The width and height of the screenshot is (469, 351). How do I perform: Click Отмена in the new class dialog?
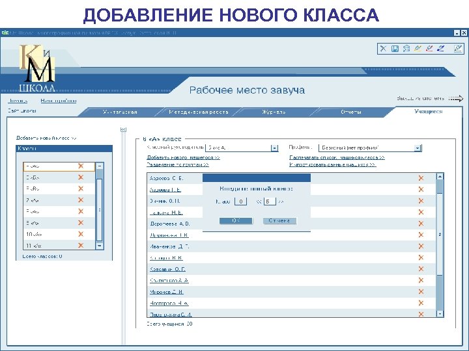pyautogui.click(x=279, y=220)
